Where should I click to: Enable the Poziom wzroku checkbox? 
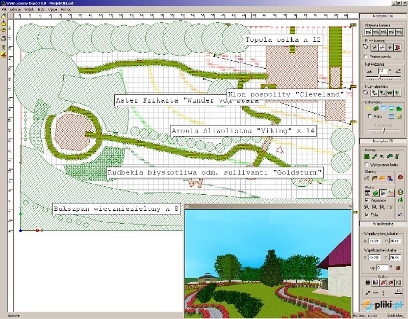click(366, 57)
